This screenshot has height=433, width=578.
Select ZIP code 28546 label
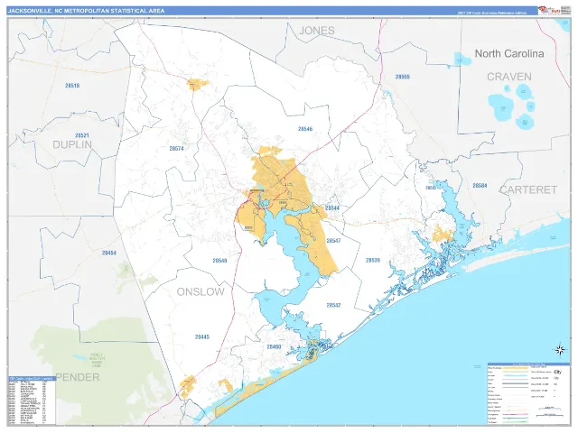(x=305, y=129)
